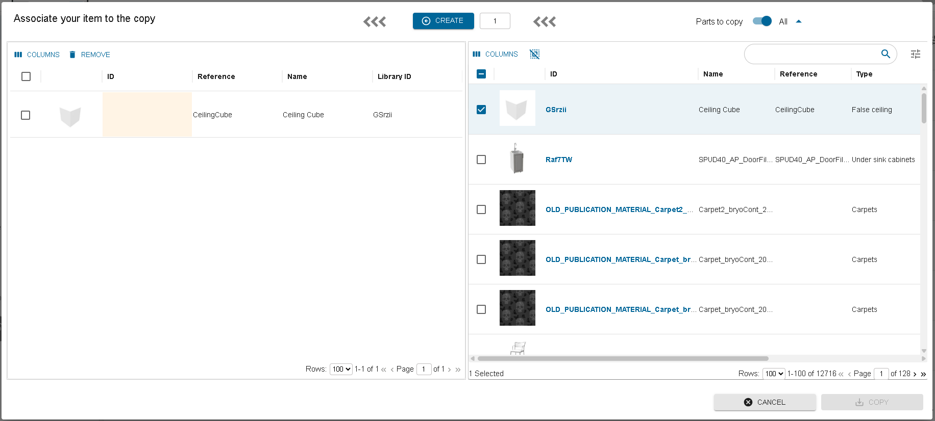Check the Carpets row checkbox just below Carpet2
The width and height of the screenshot is (935, 421).
(x=481, y=259)
